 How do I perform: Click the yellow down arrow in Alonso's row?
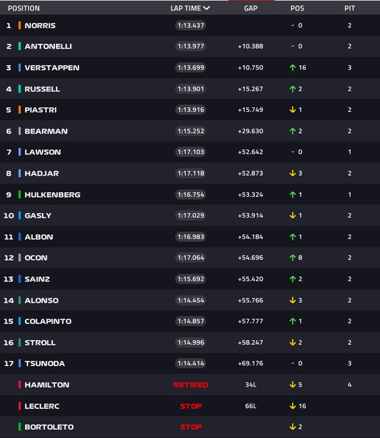292,300
